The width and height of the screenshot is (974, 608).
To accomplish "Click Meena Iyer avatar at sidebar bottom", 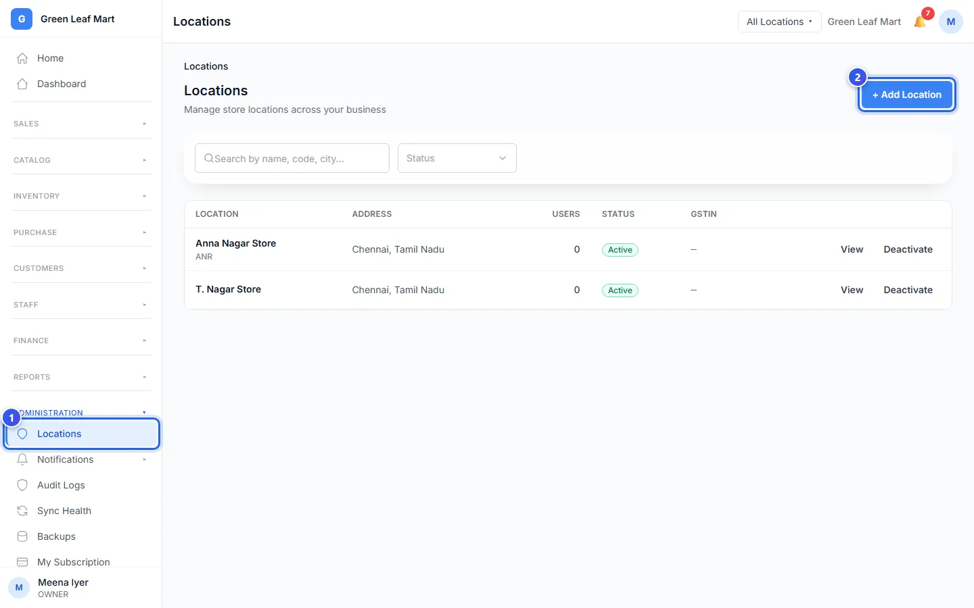I will coord(19,588).
